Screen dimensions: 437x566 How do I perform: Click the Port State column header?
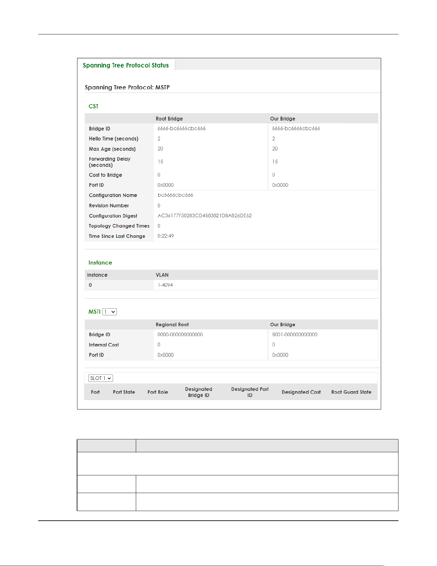tap(124, 392)
